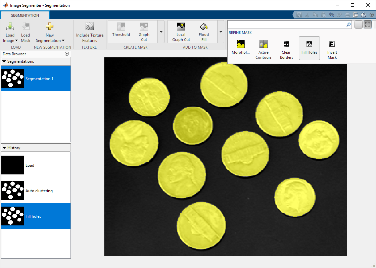Expand the Add to Mask gallery arrow
Image resolution: width=376 pixels, height=268 pixels.
pyautogui.click(x=221, y=32)
